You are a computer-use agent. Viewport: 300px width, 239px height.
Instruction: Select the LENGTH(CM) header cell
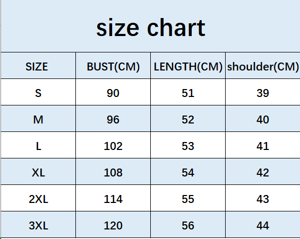pyautogui.click(x=188, y=66)
